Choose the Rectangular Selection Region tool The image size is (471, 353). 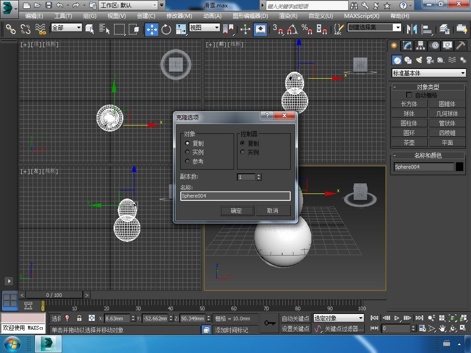coord(119,29)
